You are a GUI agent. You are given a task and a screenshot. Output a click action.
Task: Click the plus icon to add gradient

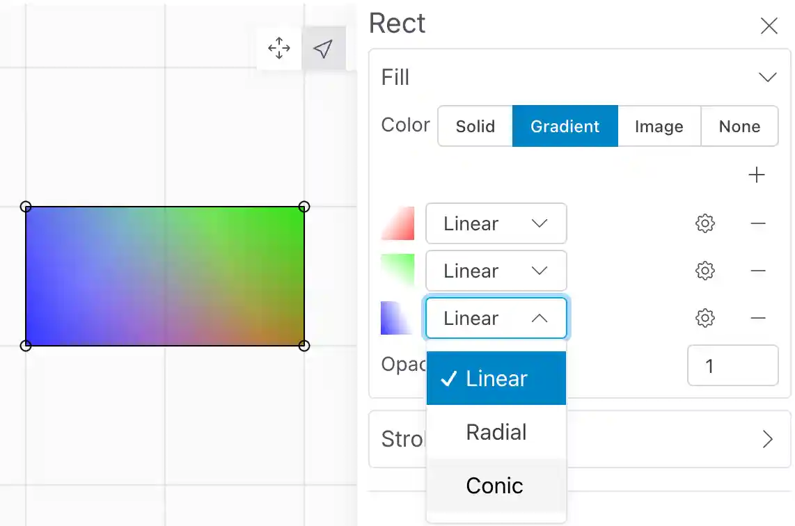coord(756,175)
